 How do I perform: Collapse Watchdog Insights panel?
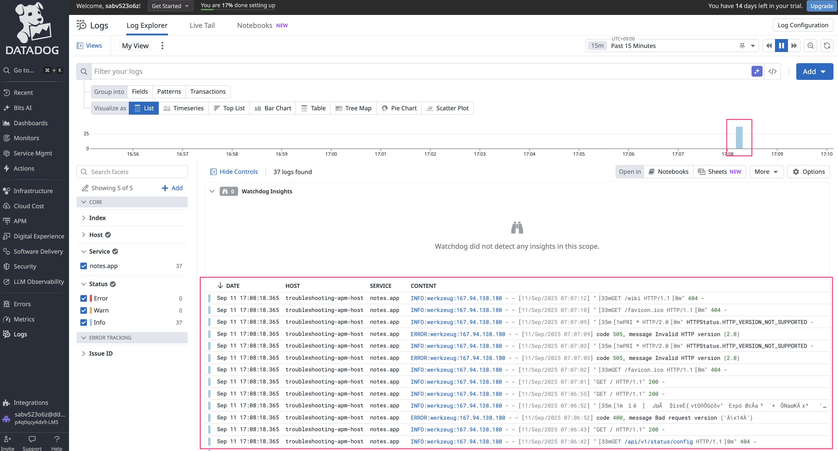(212, 191)
